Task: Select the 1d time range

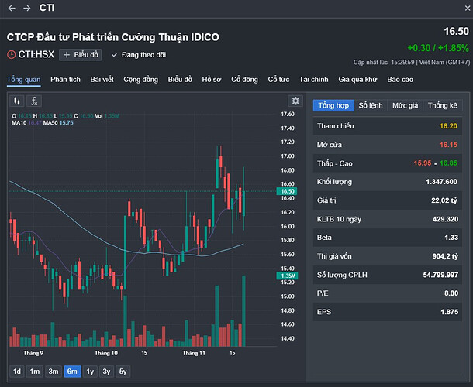Action: 17,372
